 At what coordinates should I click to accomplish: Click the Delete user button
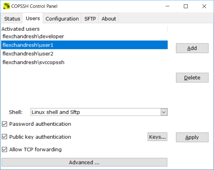point(192,78)
